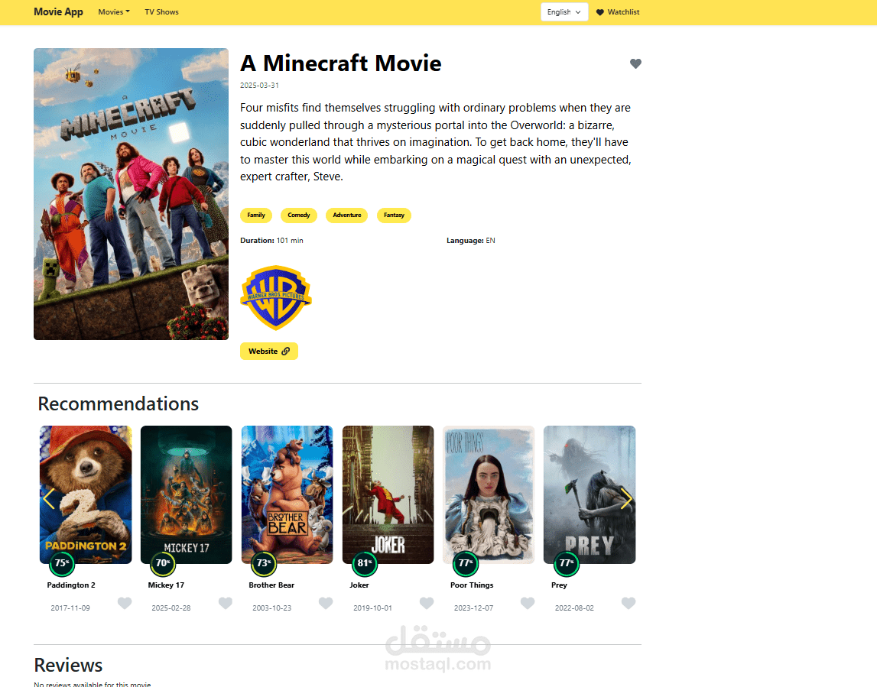Viewport: 877px width, 687px height.
Task: Click the Duration: 101 min text
Action: pos(272,241)
